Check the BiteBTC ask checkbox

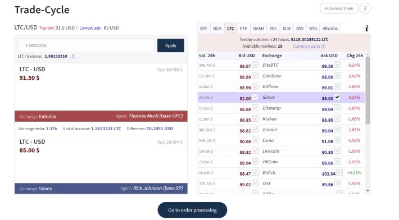pos(337,65)
